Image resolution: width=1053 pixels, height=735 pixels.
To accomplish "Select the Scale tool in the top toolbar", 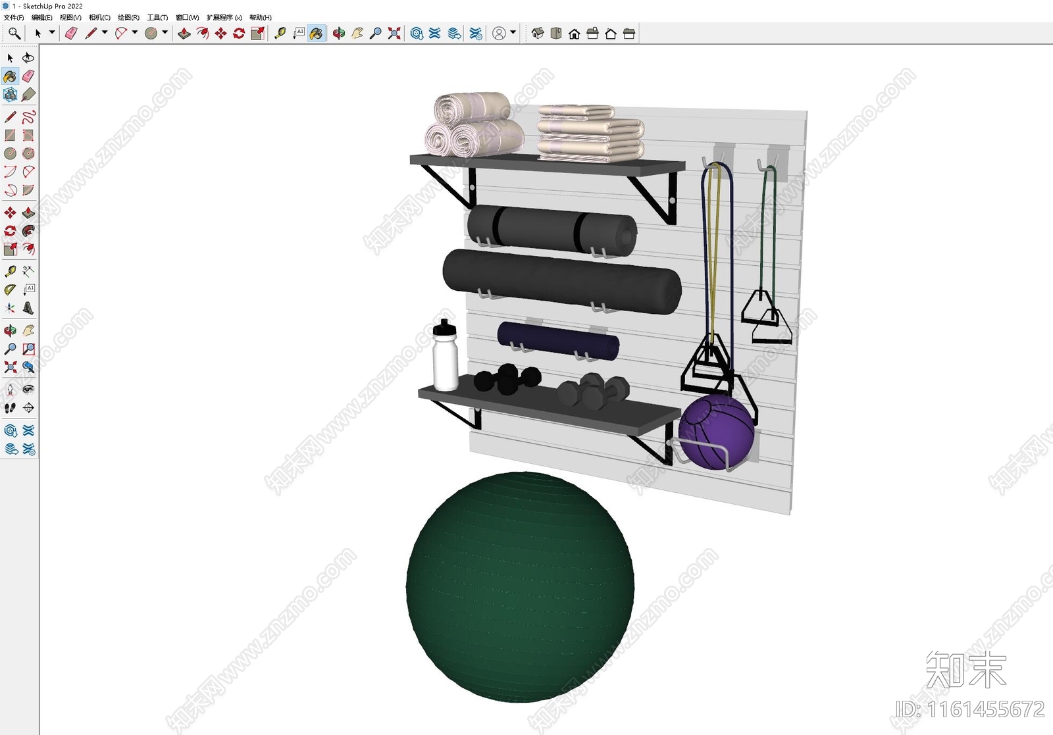I will (257, 33).
